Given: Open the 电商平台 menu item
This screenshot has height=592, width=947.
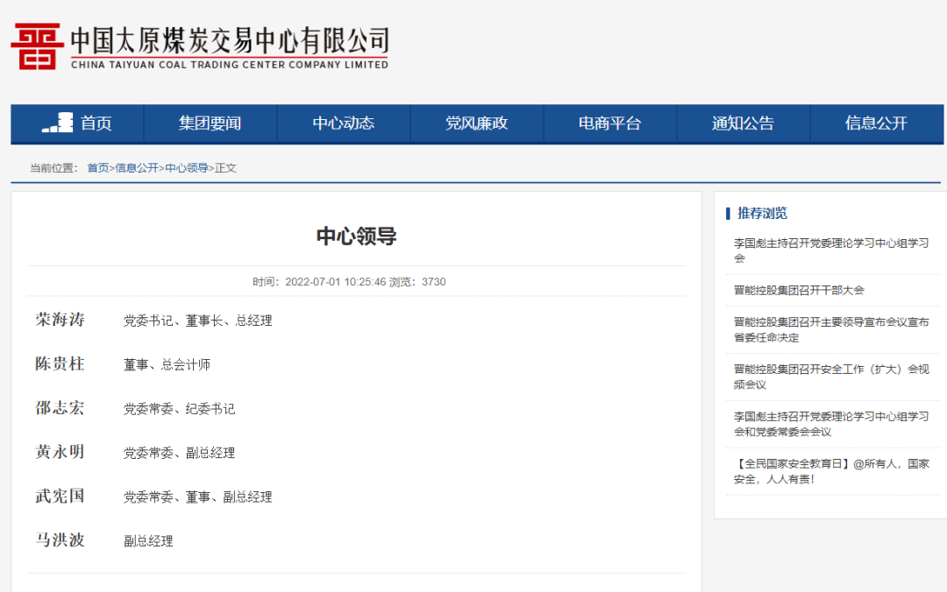Looking at the screenshot, I should coord(610,123).
